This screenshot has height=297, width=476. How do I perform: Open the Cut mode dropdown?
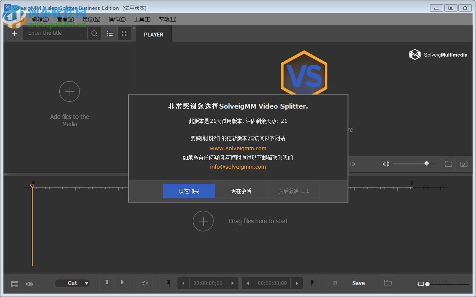(73, 283)
